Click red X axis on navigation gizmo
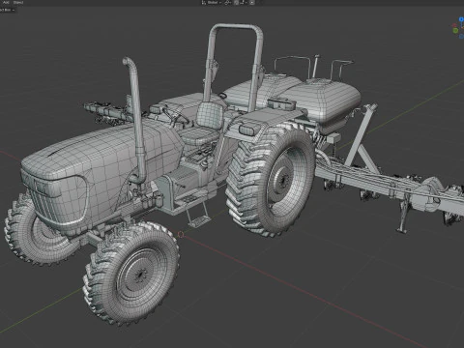This screenshot has height=348, width=464. click(454, 25)
